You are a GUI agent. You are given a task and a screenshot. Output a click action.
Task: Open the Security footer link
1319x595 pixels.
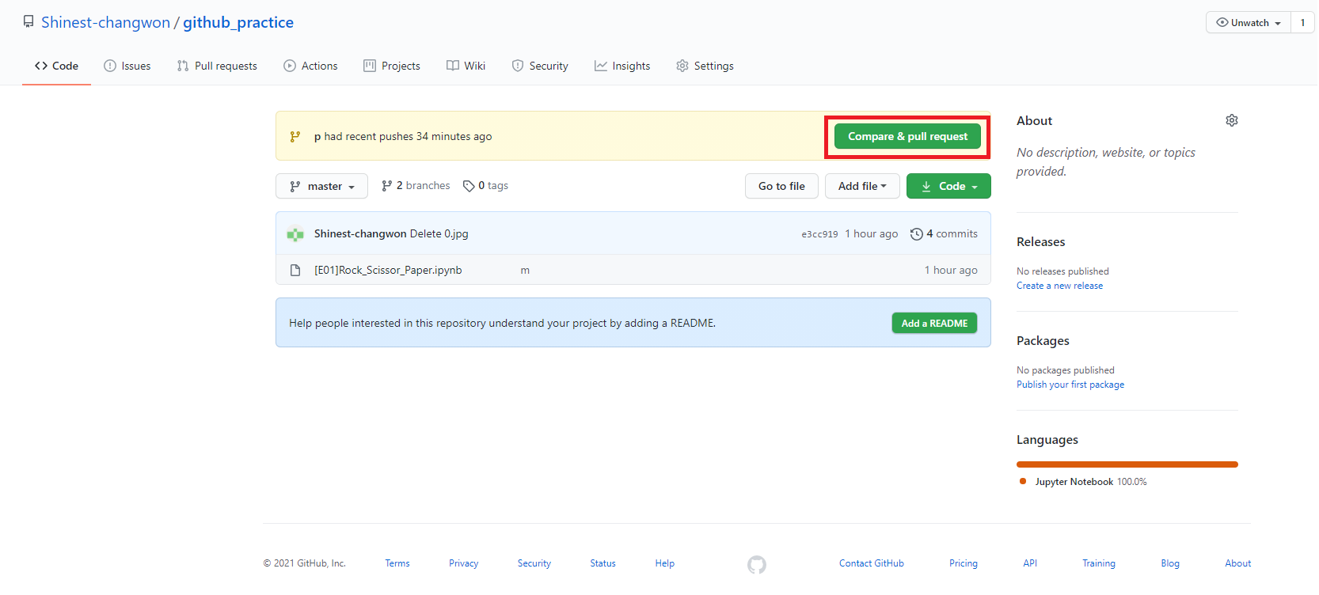(534, 563)
